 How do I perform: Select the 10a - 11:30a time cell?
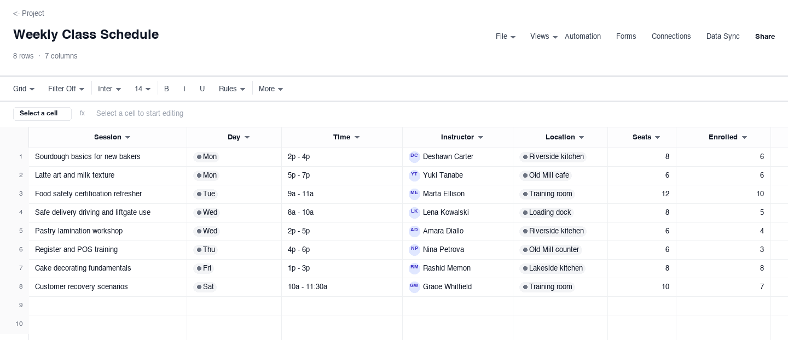(342, 287)
